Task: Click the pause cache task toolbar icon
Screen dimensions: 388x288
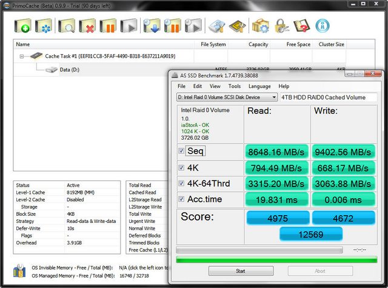Action: [x=108, y=26]
